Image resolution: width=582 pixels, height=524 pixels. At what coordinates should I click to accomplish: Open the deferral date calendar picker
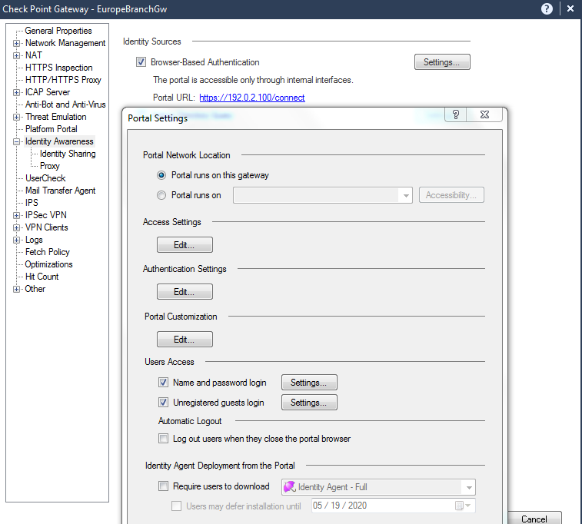pos(463,506)
